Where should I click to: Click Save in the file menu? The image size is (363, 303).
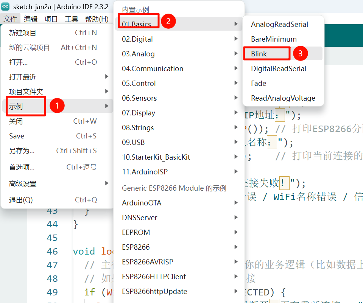57,136
